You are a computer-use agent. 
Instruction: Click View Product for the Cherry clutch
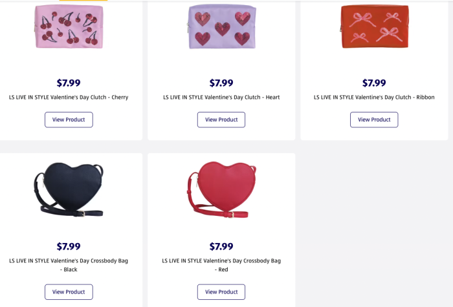point(69,120)
